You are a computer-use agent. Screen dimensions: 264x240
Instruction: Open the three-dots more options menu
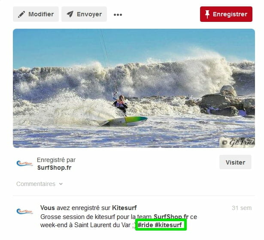(x=118, y=15)
